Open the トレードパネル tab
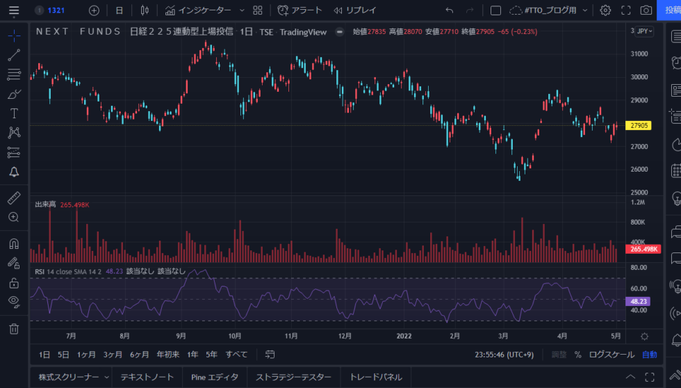The image size is (681, 388). point(376,377)
